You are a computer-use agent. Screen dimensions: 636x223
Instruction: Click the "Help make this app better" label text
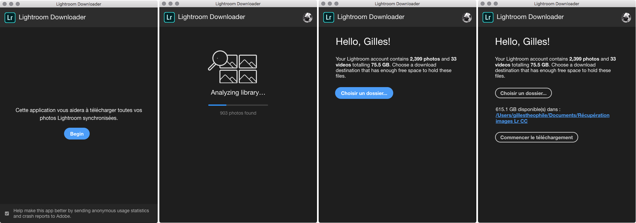[x=81, y=214]
